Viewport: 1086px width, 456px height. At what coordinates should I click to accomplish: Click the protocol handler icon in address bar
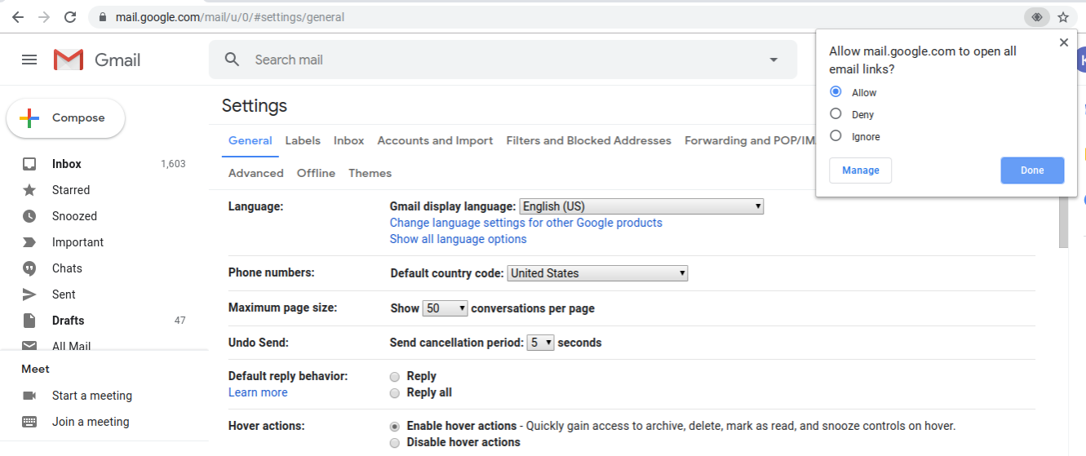(1037, 17)
